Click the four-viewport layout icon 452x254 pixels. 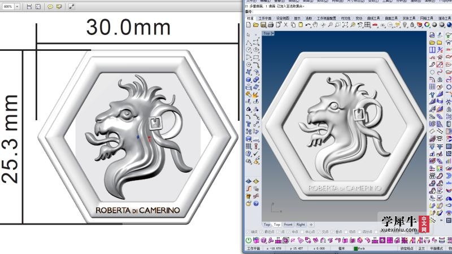[367, 25]
